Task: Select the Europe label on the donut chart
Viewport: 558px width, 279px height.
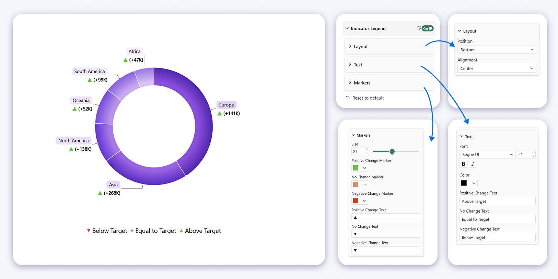Action: coord(226,105)
